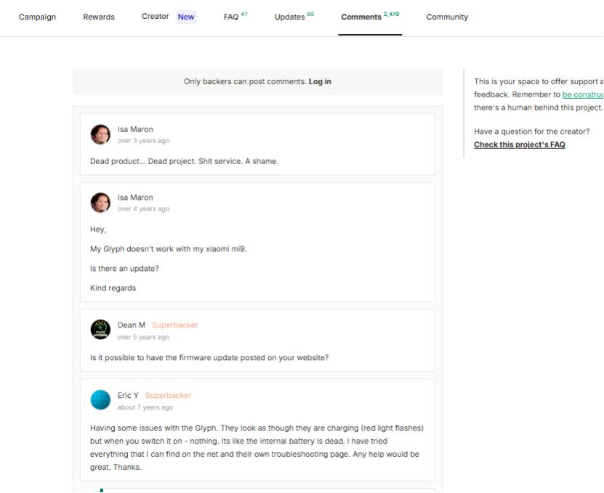The height and width of the screenshot is (493, 604).
Task: Open Eric Y's blue profile avatar
Action: (x=100, y=400)
